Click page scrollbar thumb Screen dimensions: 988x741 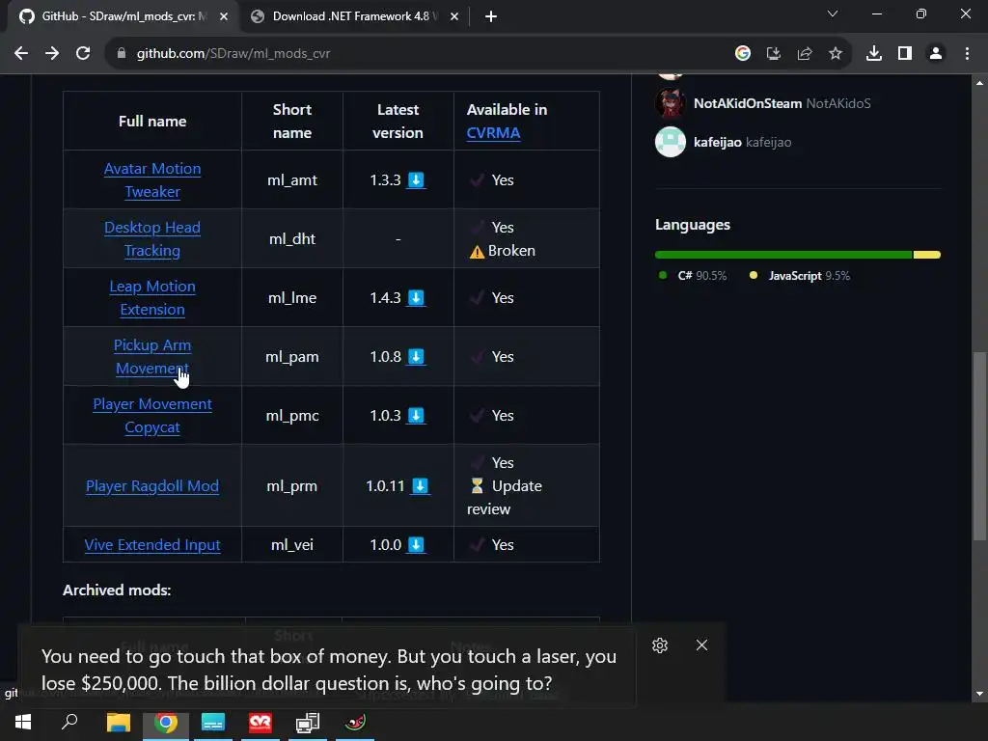coord(980,446)
